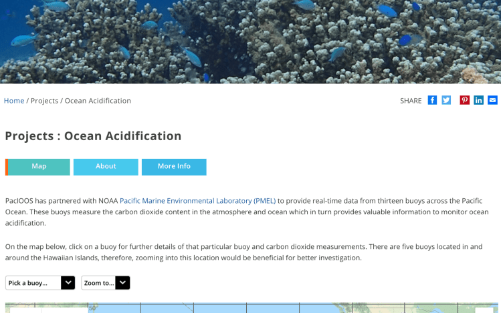Screen dimensions: 501x313
Task: Share page on Twitter
Action: [x=446, y=100]
